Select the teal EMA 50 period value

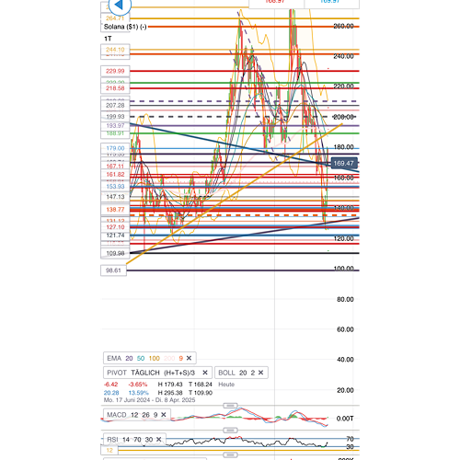point(141,358)
